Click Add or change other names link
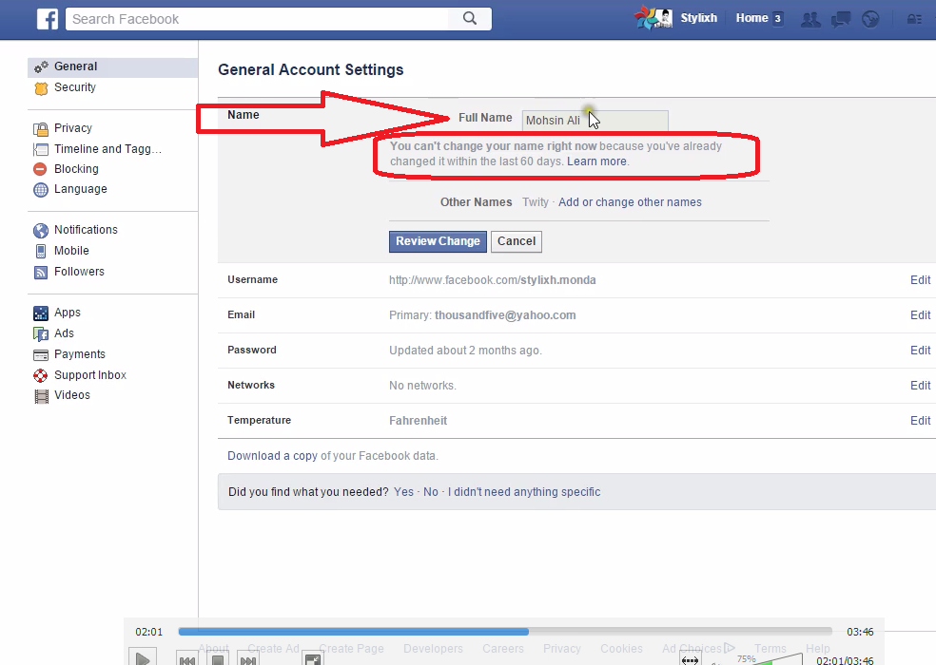Image resolution: width=936 pixels, height=665 pixels. 630,202
